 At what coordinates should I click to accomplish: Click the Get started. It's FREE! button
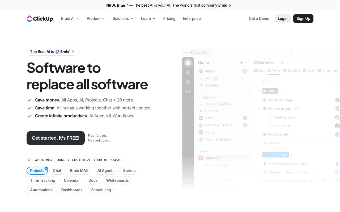56,138
